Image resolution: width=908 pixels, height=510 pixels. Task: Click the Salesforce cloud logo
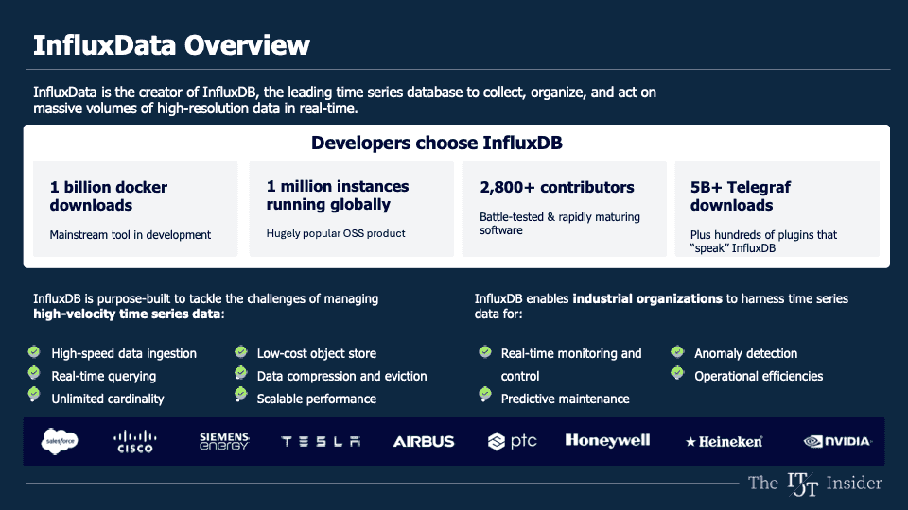coord(60,440)
